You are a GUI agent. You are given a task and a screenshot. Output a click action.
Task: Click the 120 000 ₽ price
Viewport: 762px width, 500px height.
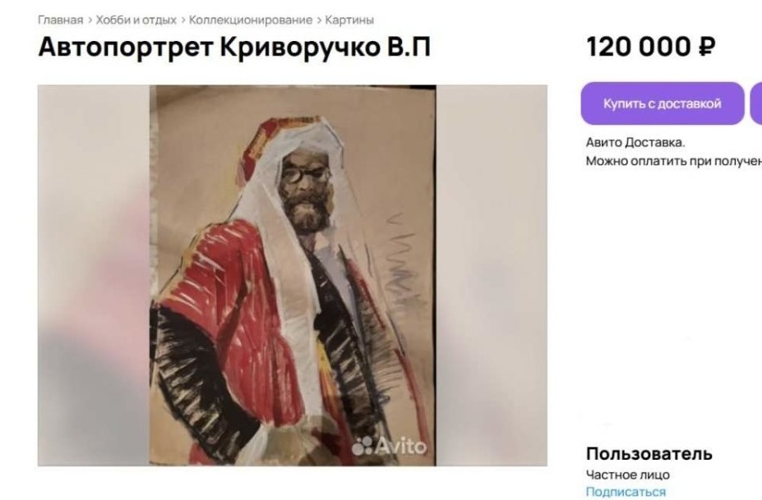pos(651,47)
